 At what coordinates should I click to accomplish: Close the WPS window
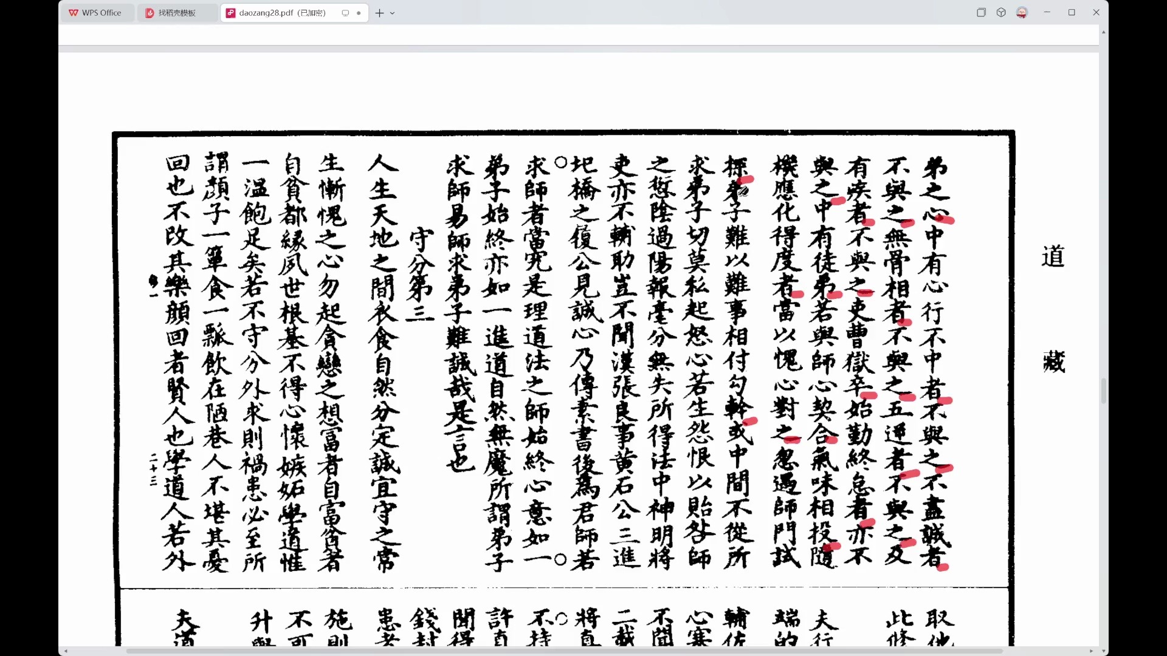(x=1096, y=12)
